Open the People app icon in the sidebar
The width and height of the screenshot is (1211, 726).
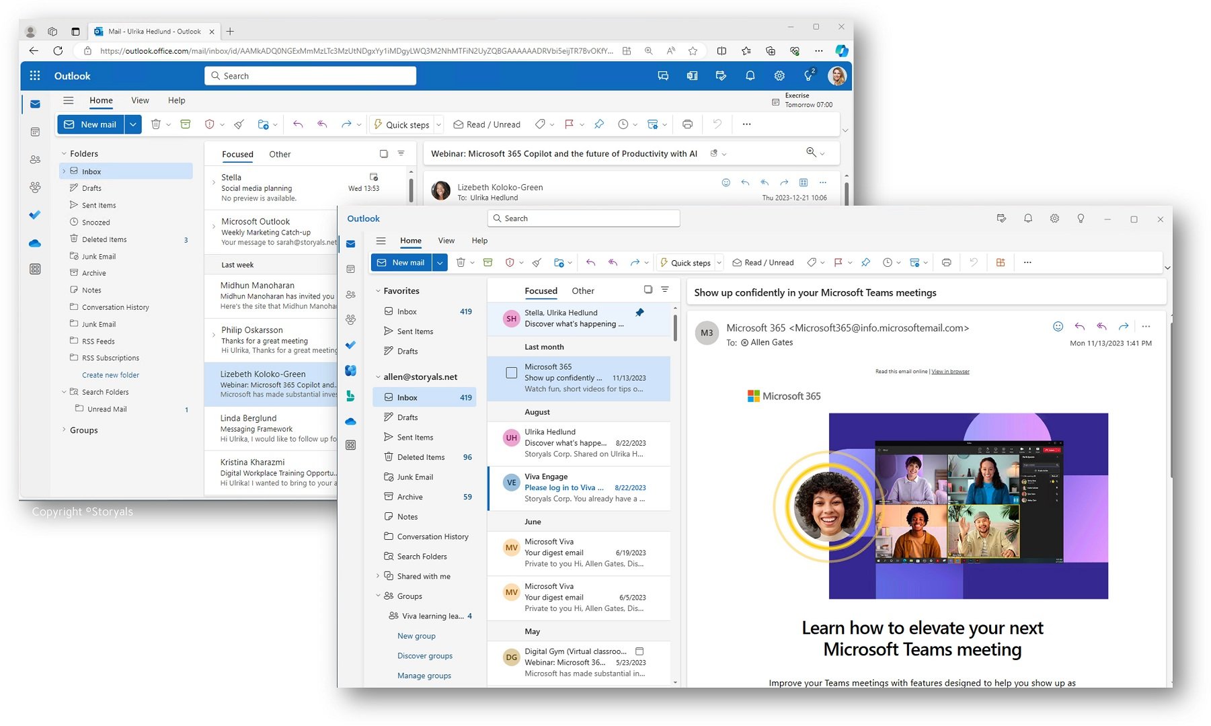(350, 294)
